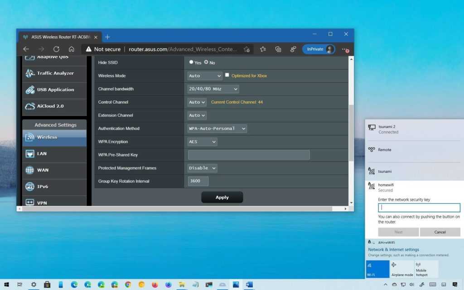This screenshot has width=464, height=290.
Task: Click the Wi-Fi quick action tile
Action: click(x=377, y=269)
